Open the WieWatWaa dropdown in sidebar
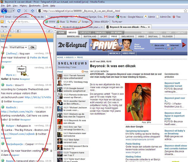Viewport: 188px width, 162px height. pyautogui.click(x=19, y=47)
